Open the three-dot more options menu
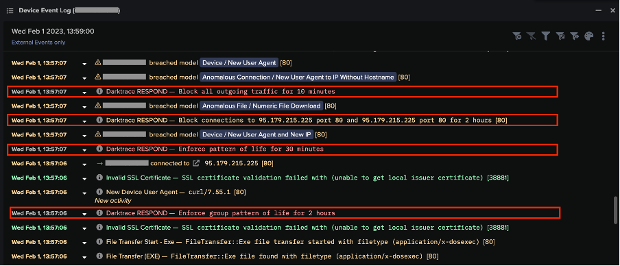 point(604,36)
